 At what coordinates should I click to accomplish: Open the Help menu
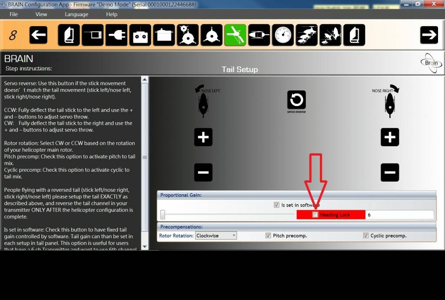(x=112, y=14)
